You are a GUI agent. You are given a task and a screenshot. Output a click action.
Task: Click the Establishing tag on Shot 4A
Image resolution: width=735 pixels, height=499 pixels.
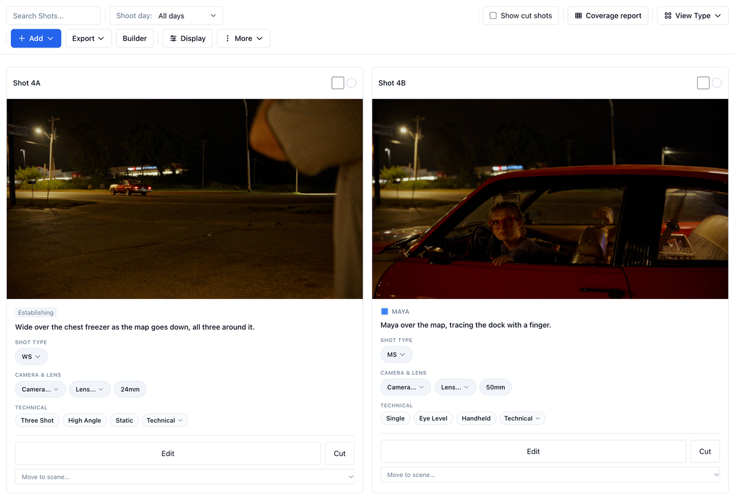click(x=36, y=312)
